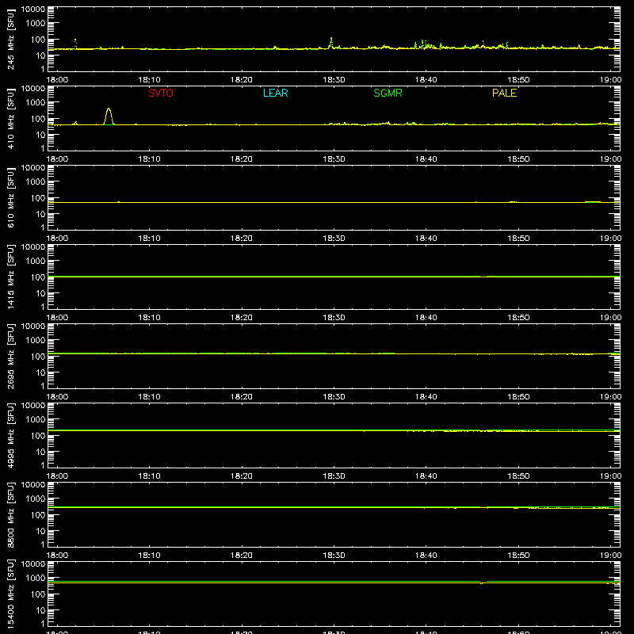The height and width of the screenshot is (634, 634).
Task: Click the 18:20 time label under 2695 MHz plot
Action: point(242,397)
